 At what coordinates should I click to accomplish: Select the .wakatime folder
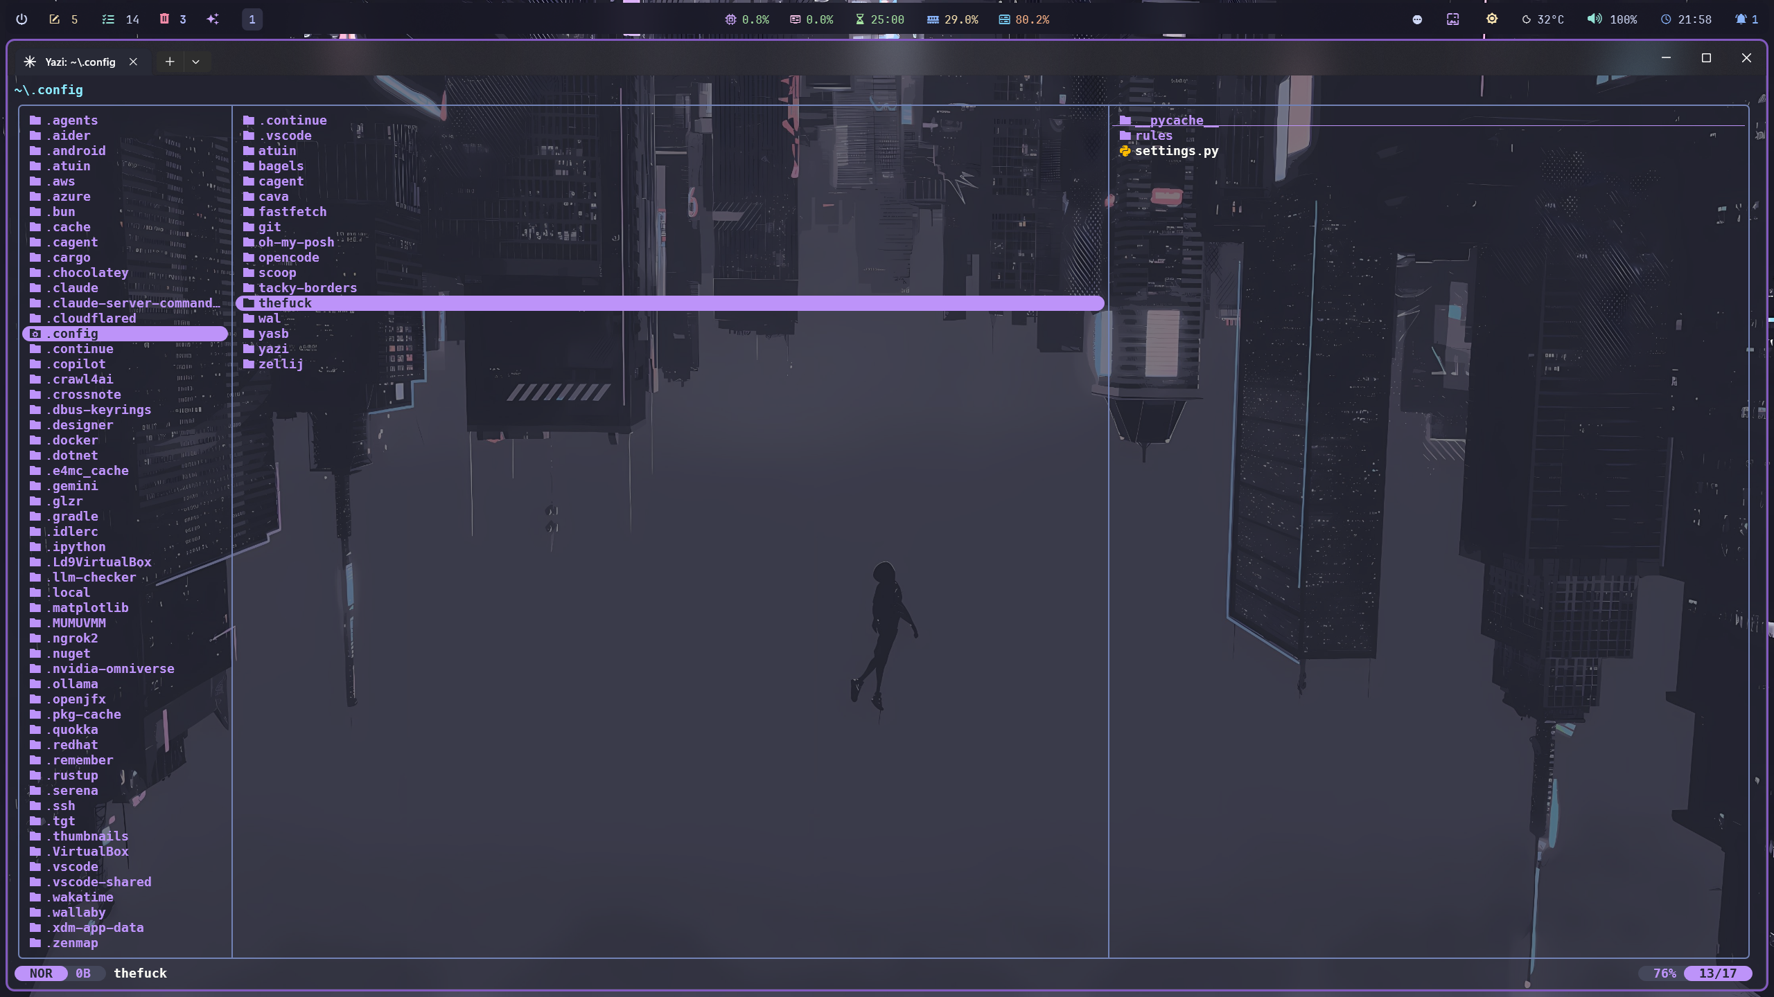(x=125, y=897)
